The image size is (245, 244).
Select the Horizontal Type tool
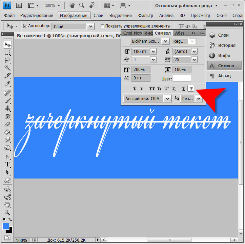coord(7,164)
